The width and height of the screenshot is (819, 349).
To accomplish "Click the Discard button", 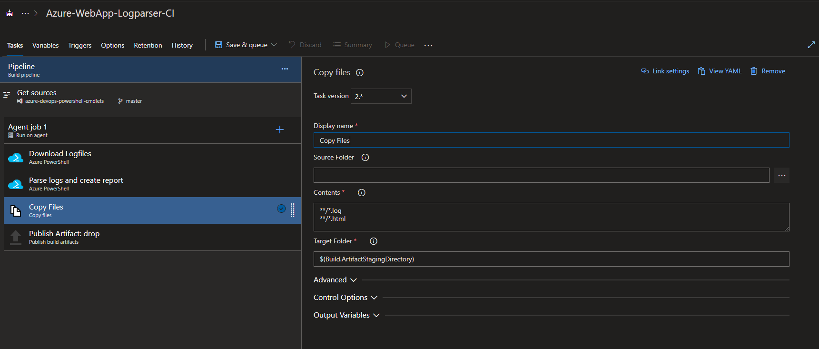I will (305, 45).
